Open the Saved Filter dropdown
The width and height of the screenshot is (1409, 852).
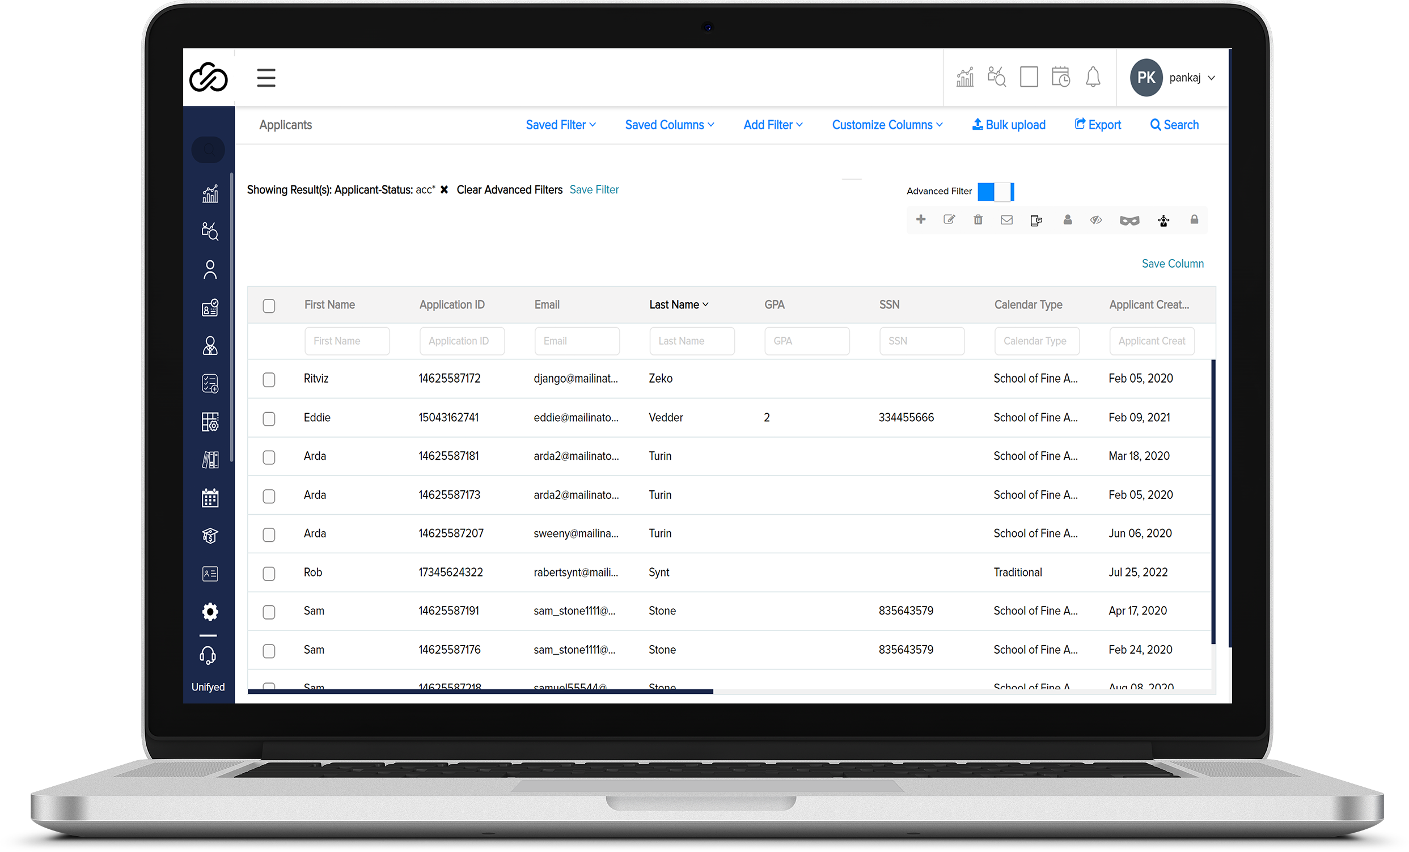pyautogui.click(x=560, y=125)
